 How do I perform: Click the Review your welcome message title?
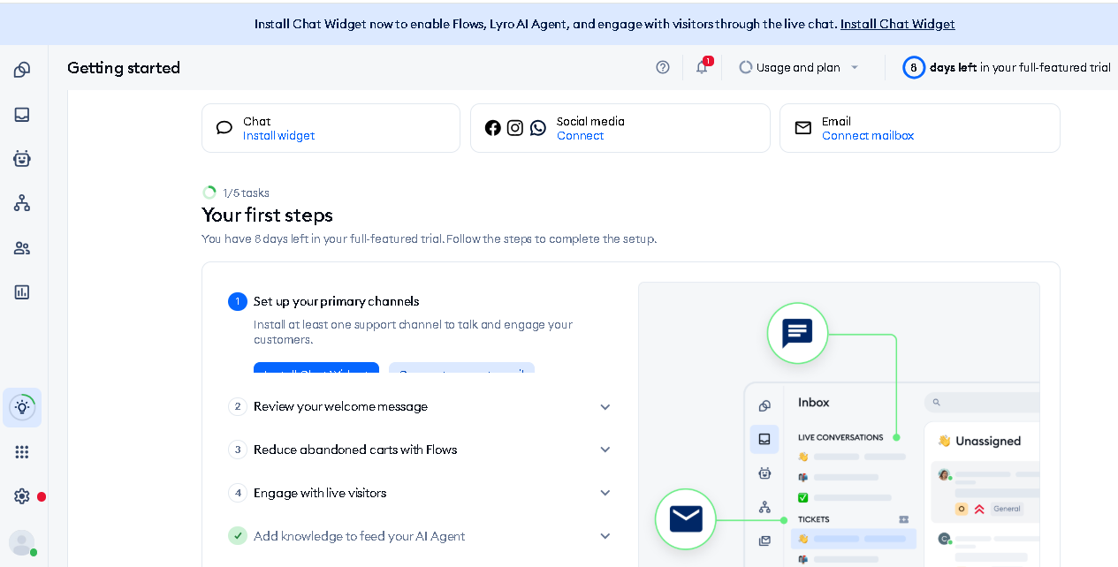[340, 406]
